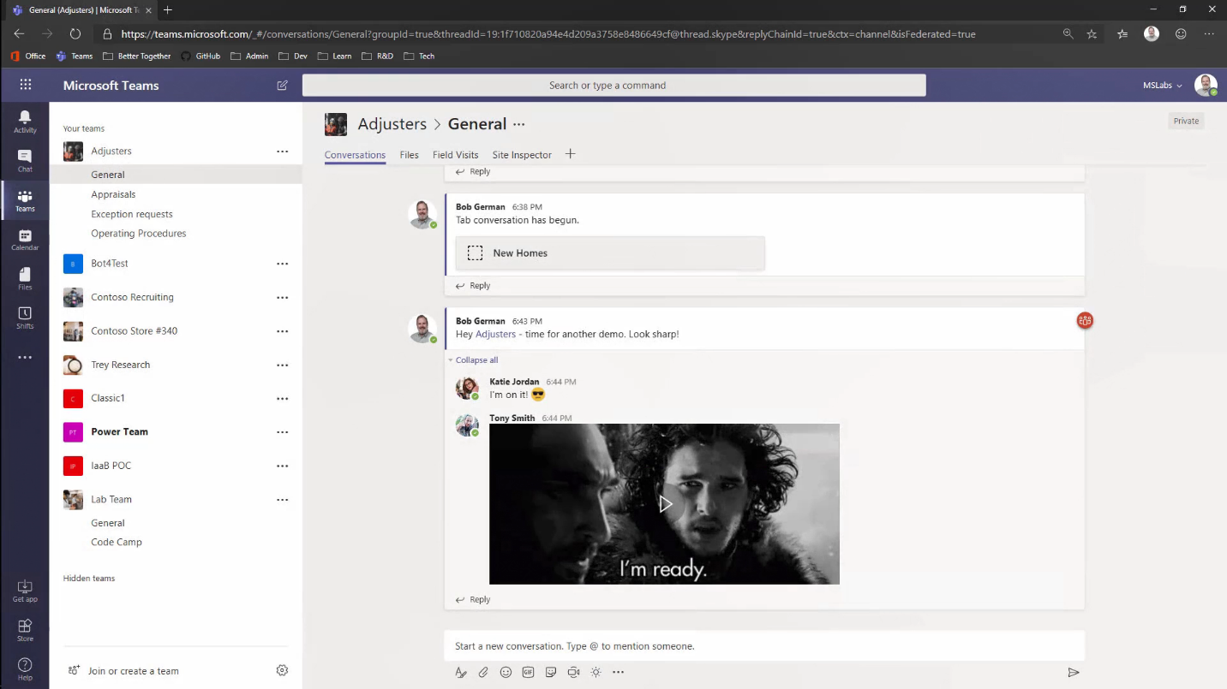Send the message arrow icon
Viewport: 1227px width, 689px height.
click(1073, 673)
